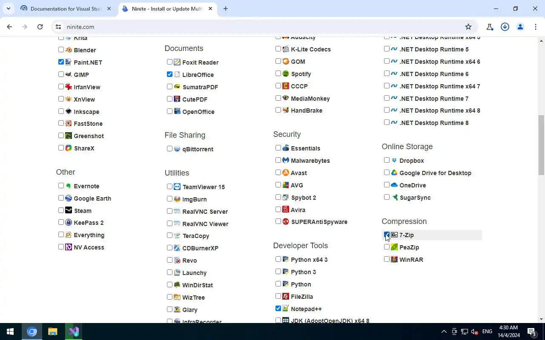Viewport: 545px width, 340px height.
Task: Click the muted volume tray icon
Action: pos(475,331)
